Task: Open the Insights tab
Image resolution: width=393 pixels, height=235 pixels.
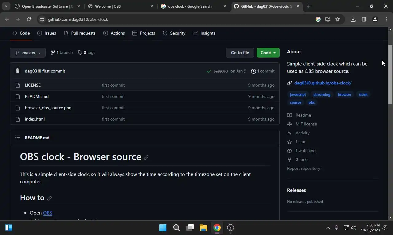Action: coord(204,33)
